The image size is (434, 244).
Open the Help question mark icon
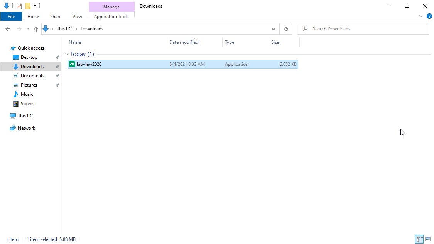coord(429,17)
